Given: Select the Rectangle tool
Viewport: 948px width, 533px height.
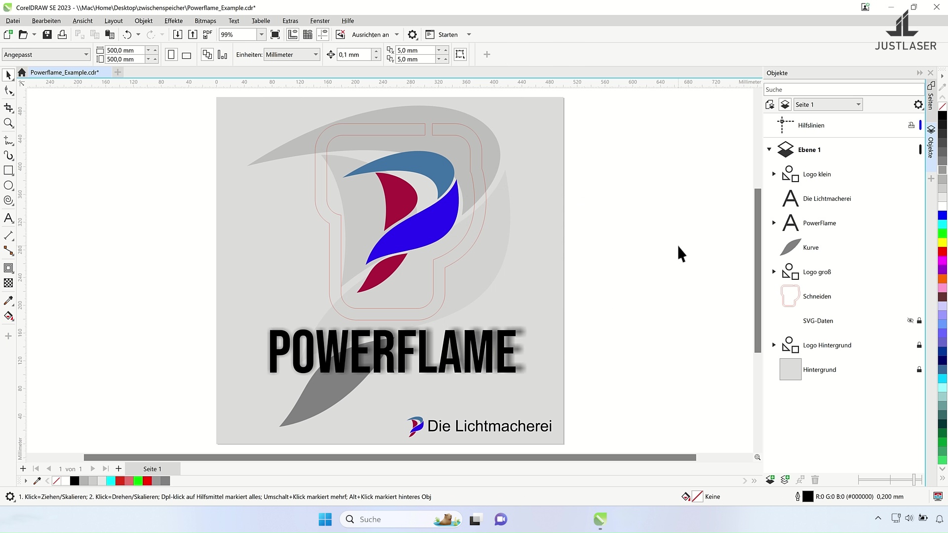Looking at the screenshot, I should pyautogui.click(x=8, y=170).
